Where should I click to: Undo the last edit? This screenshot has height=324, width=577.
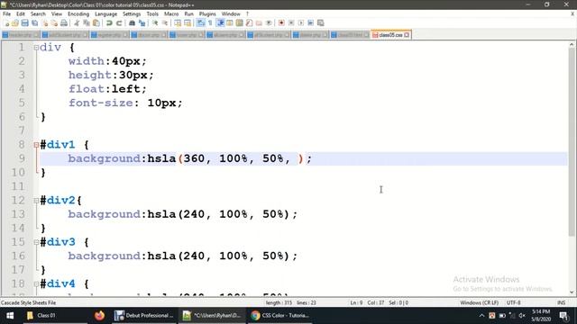click(109, 23)
